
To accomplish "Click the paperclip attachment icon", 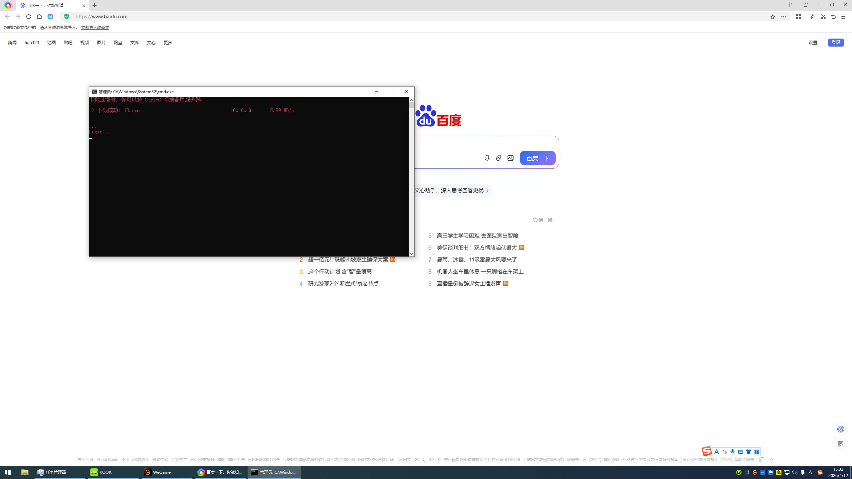I will tap(499, 158).
